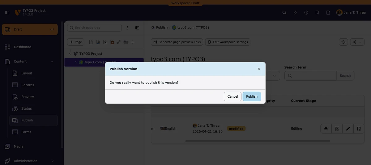The height and width of the screenshot is (165, 371).
Task: Click the refresh workspace icon button
Action: (343, 42)
